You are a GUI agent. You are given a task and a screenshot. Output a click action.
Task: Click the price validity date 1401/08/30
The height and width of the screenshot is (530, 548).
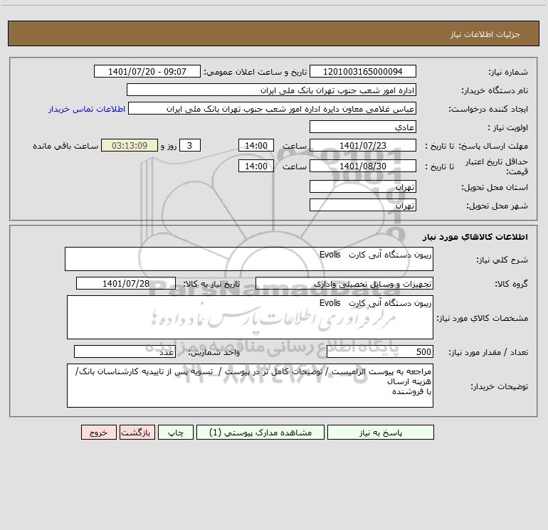pyautogui.click(x=363, y=166)
